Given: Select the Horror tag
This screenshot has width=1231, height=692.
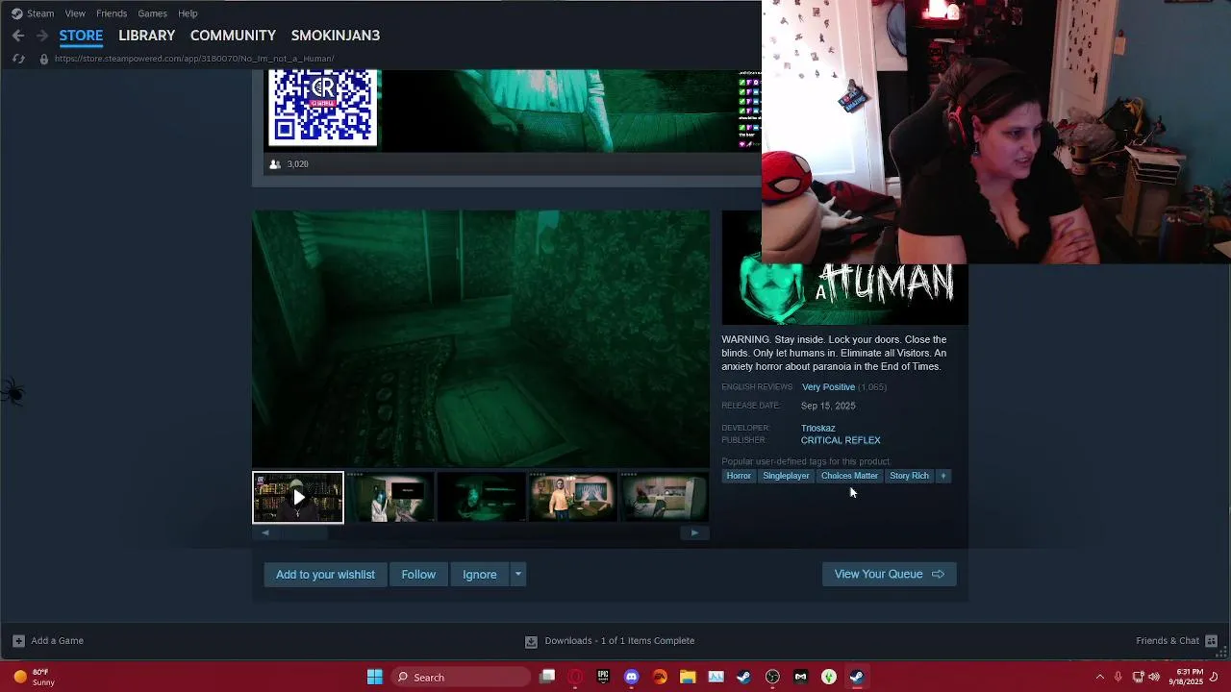Looking at the screenshot, I should coord(739,476).
